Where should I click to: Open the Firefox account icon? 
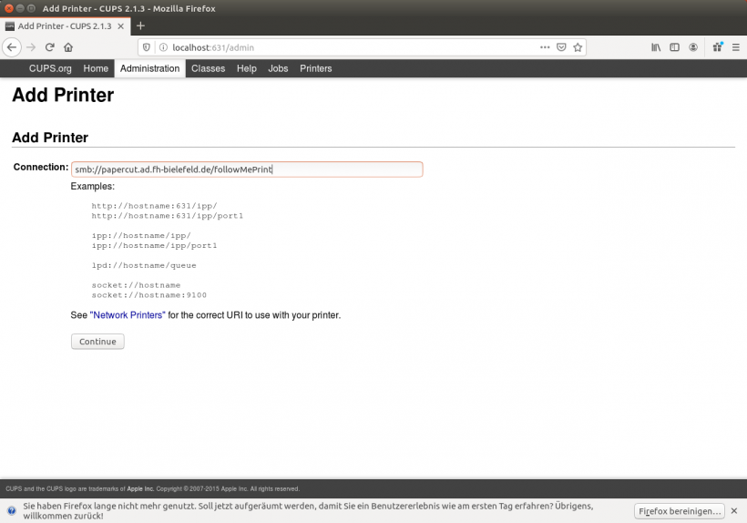pos(694,47)
